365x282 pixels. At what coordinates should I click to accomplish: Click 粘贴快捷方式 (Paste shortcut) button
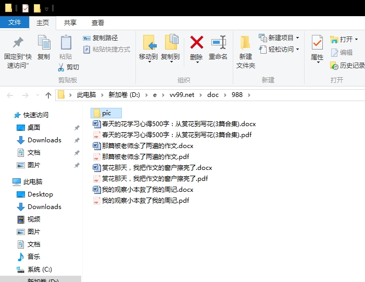pyautogui.click(x=107, y=50)
